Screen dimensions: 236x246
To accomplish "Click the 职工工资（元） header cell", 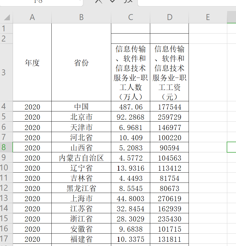I will [169, 73].
